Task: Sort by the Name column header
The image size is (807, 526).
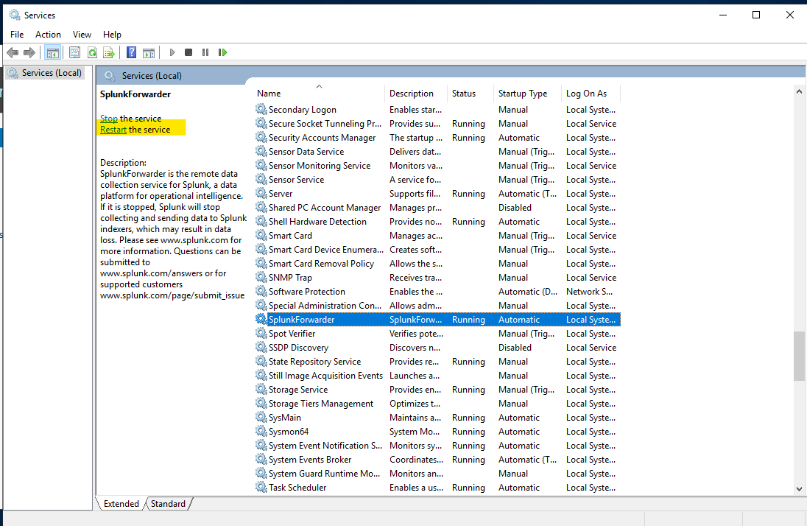Action: (320, 94)
